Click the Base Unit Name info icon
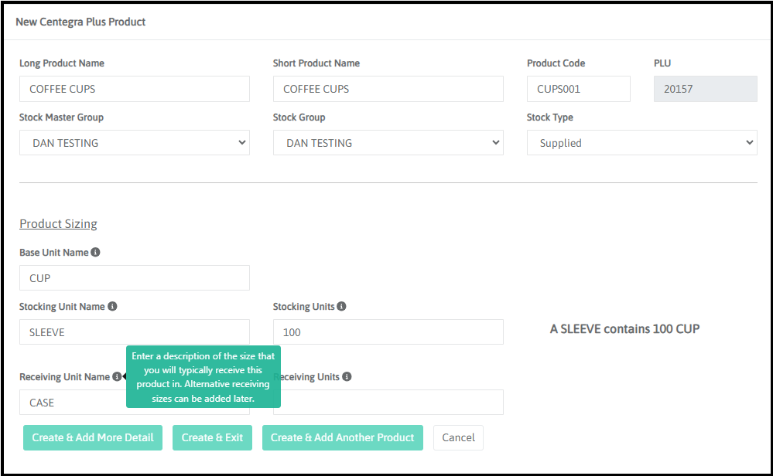 pos(95,253)
